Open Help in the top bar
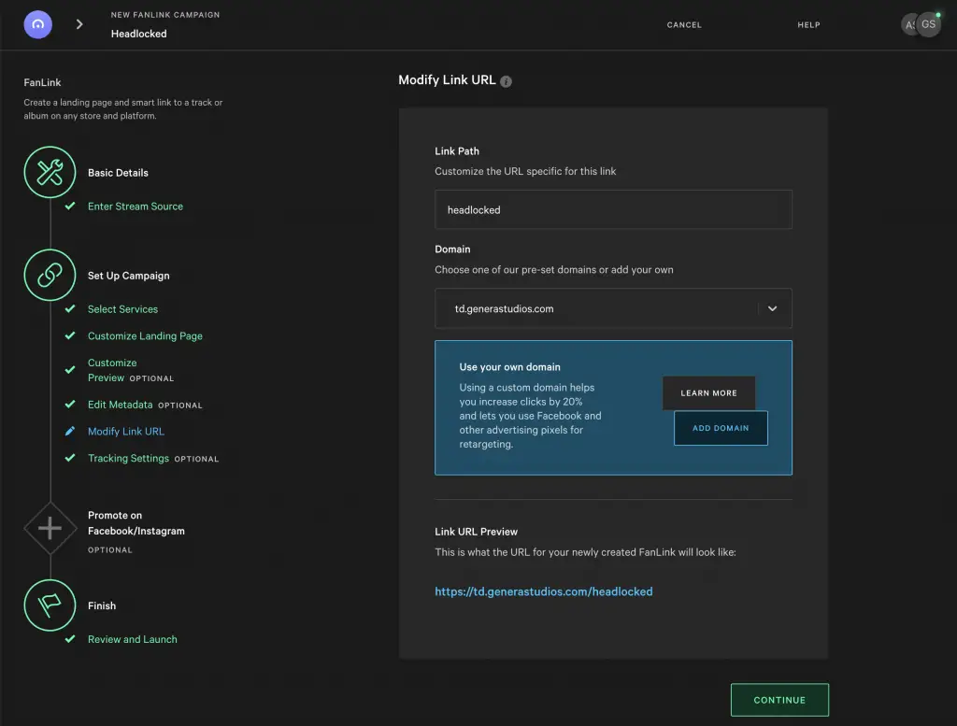The image size is (957, 726). tap(808, 25)
